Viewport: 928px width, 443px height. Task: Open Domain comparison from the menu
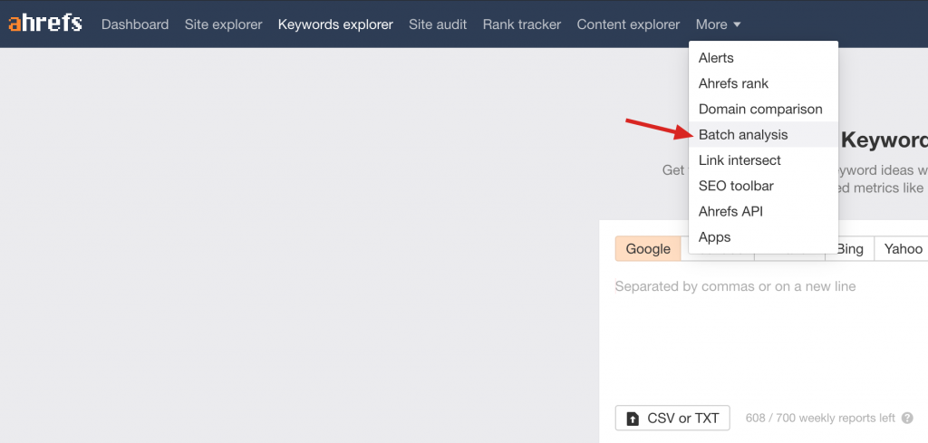(760, 109)
